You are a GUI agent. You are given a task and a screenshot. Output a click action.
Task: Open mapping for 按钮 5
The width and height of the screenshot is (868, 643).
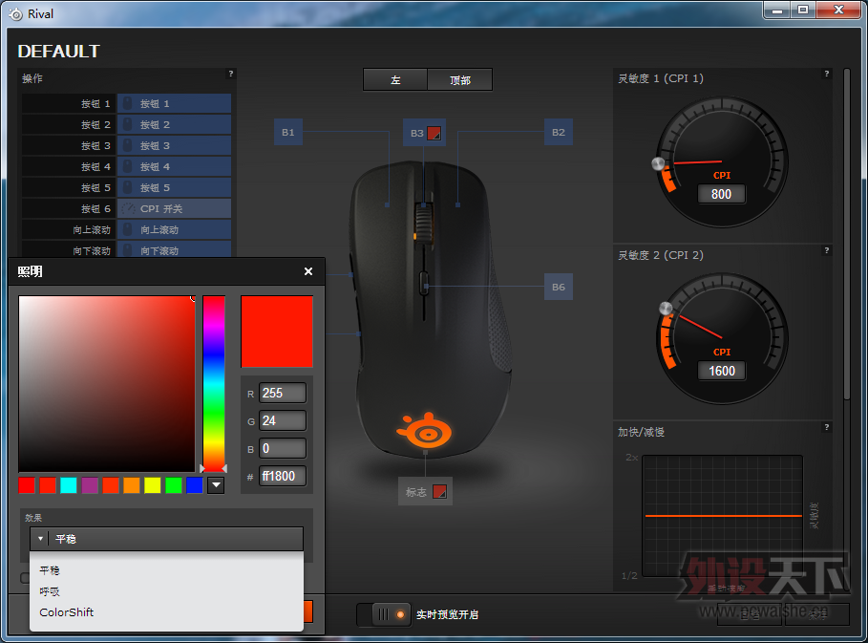click(x=175, y=188)
